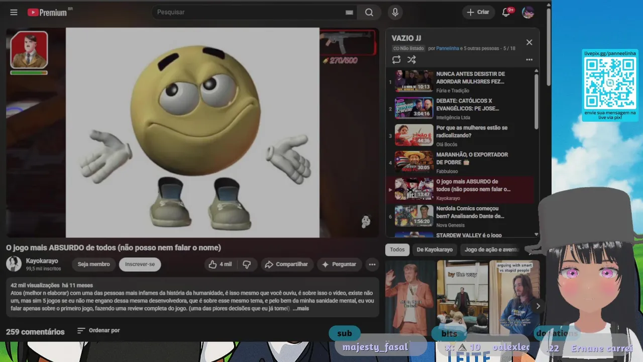Open the Kayokarayo channel name link
This screenshot has height=362, width=643.
(42, 261)
